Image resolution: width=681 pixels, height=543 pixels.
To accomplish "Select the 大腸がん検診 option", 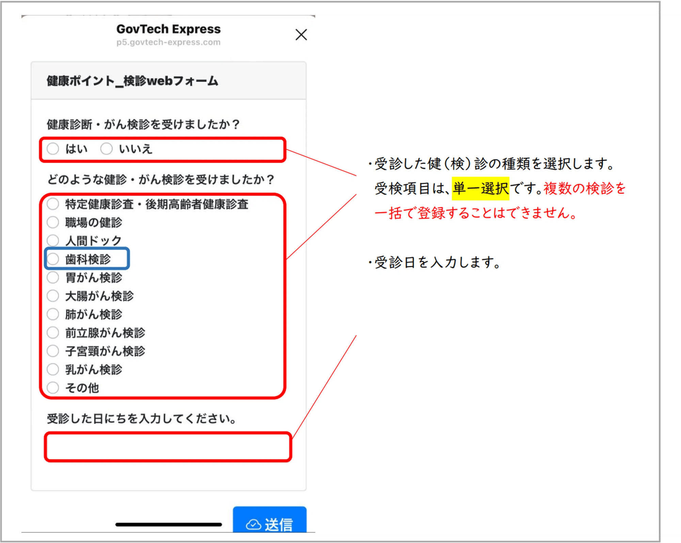I will coord(53,296).
